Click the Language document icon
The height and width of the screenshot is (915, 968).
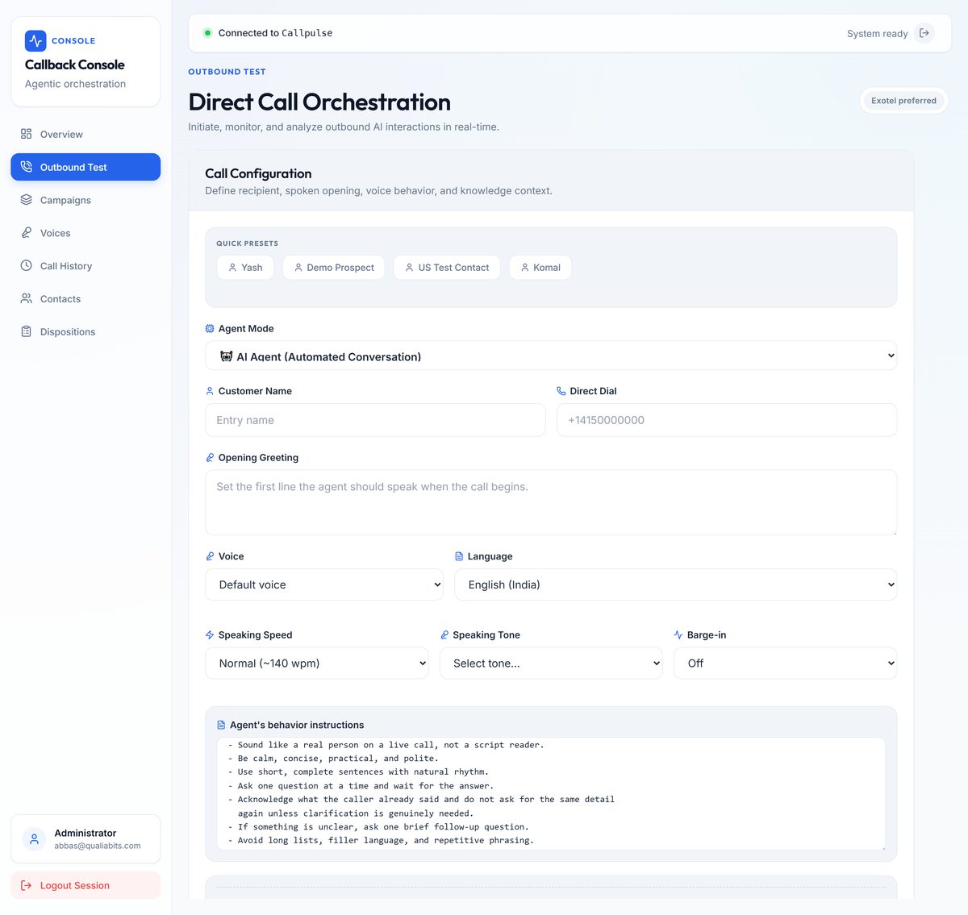click(x=459, y=557)
